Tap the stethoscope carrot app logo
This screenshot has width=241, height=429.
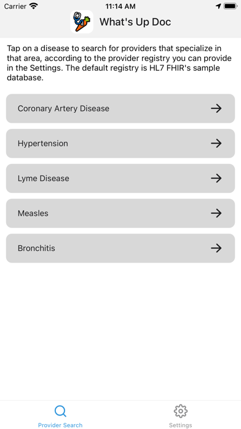[82, 22]
